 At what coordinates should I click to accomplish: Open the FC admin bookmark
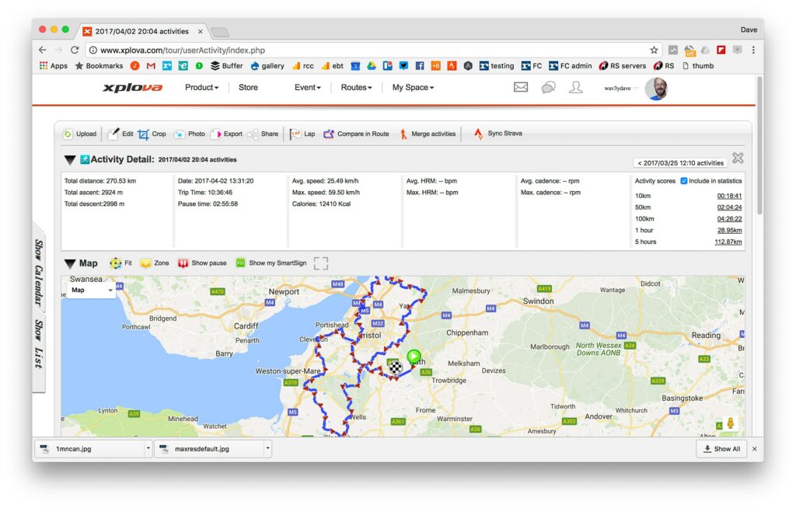click(x=570, y=65)
